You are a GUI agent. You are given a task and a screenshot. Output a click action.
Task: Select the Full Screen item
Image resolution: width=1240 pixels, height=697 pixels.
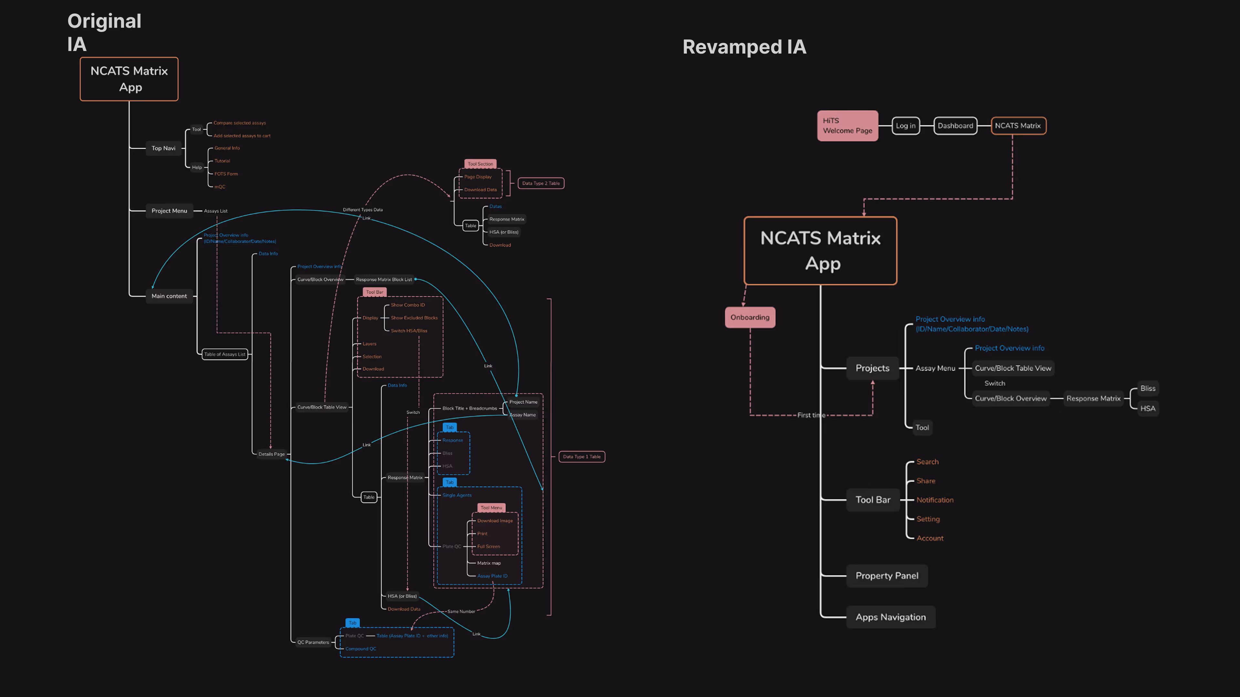tap(488, 547)
